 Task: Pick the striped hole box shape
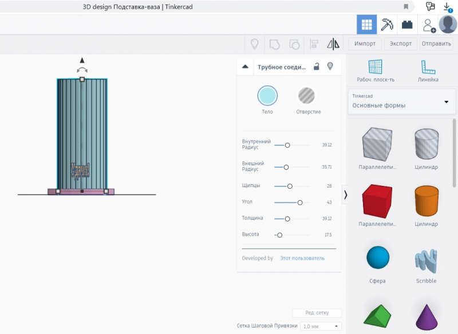[x=377, y=144]
